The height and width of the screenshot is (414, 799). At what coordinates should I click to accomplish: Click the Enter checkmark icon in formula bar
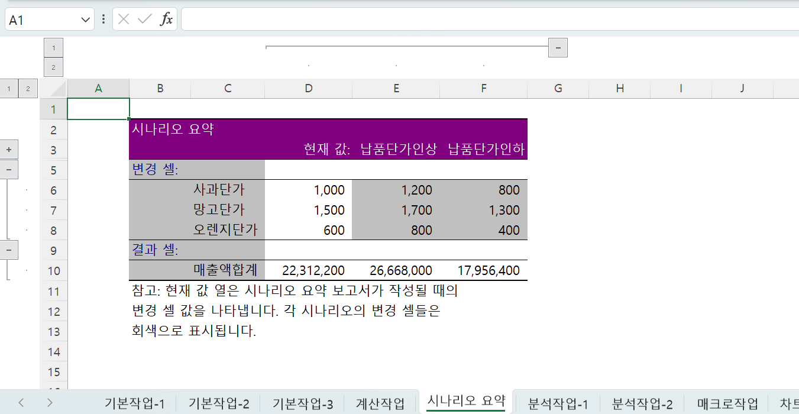(144, 20)
